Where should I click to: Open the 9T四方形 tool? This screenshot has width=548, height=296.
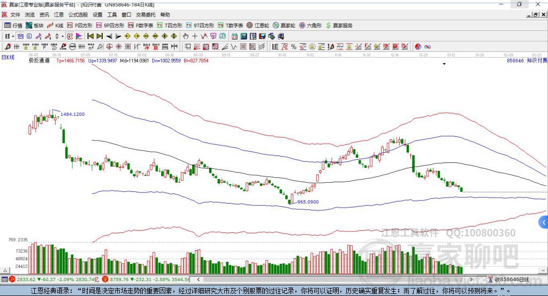click(x=200, y=26)
